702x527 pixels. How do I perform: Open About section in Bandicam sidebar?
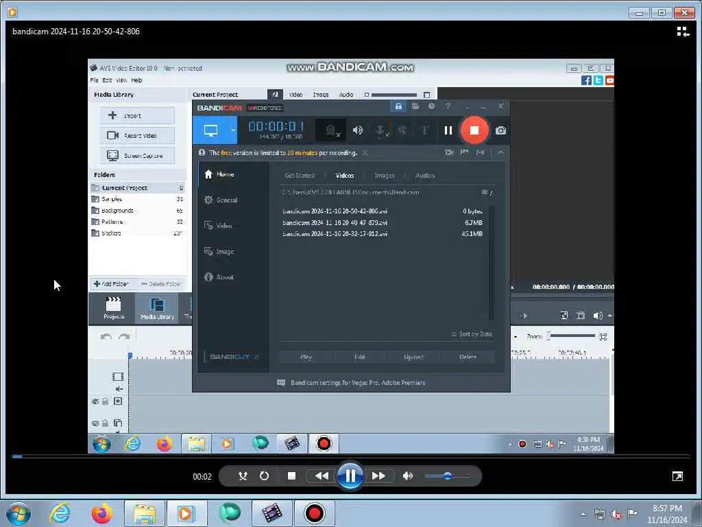pos(219,277)
